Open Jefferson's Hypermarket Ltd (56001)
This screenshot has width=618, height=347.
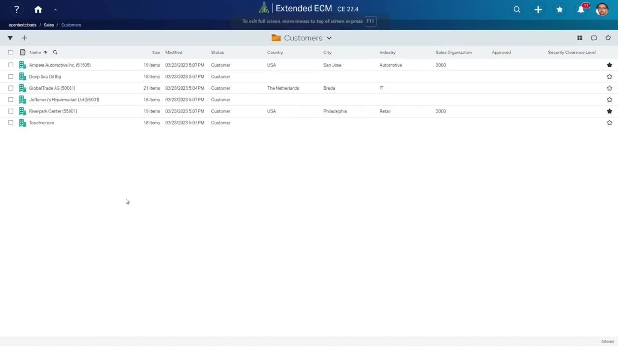pyautogui.click(x=64, y=100)
